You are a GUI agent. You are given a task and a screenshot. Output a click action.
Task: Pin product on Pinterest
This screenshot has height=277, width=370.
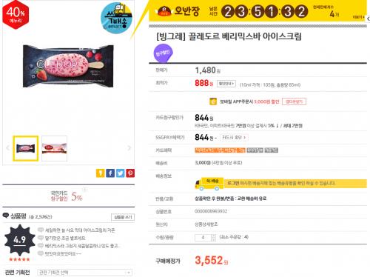(130, 173)
